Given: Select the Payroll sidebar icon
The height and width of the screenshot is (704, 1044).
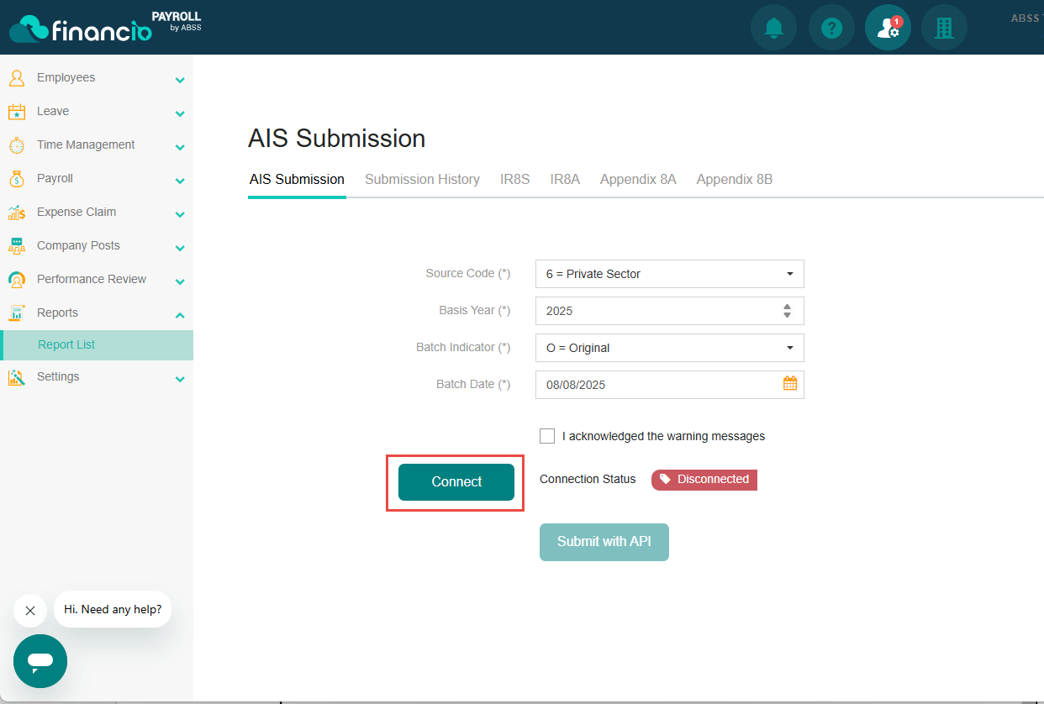Looking at the screenshot, I should 17,178.
